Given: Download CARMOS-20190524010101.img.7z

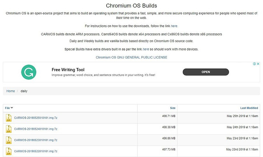Looking at the screenshot, I should 36,129.
